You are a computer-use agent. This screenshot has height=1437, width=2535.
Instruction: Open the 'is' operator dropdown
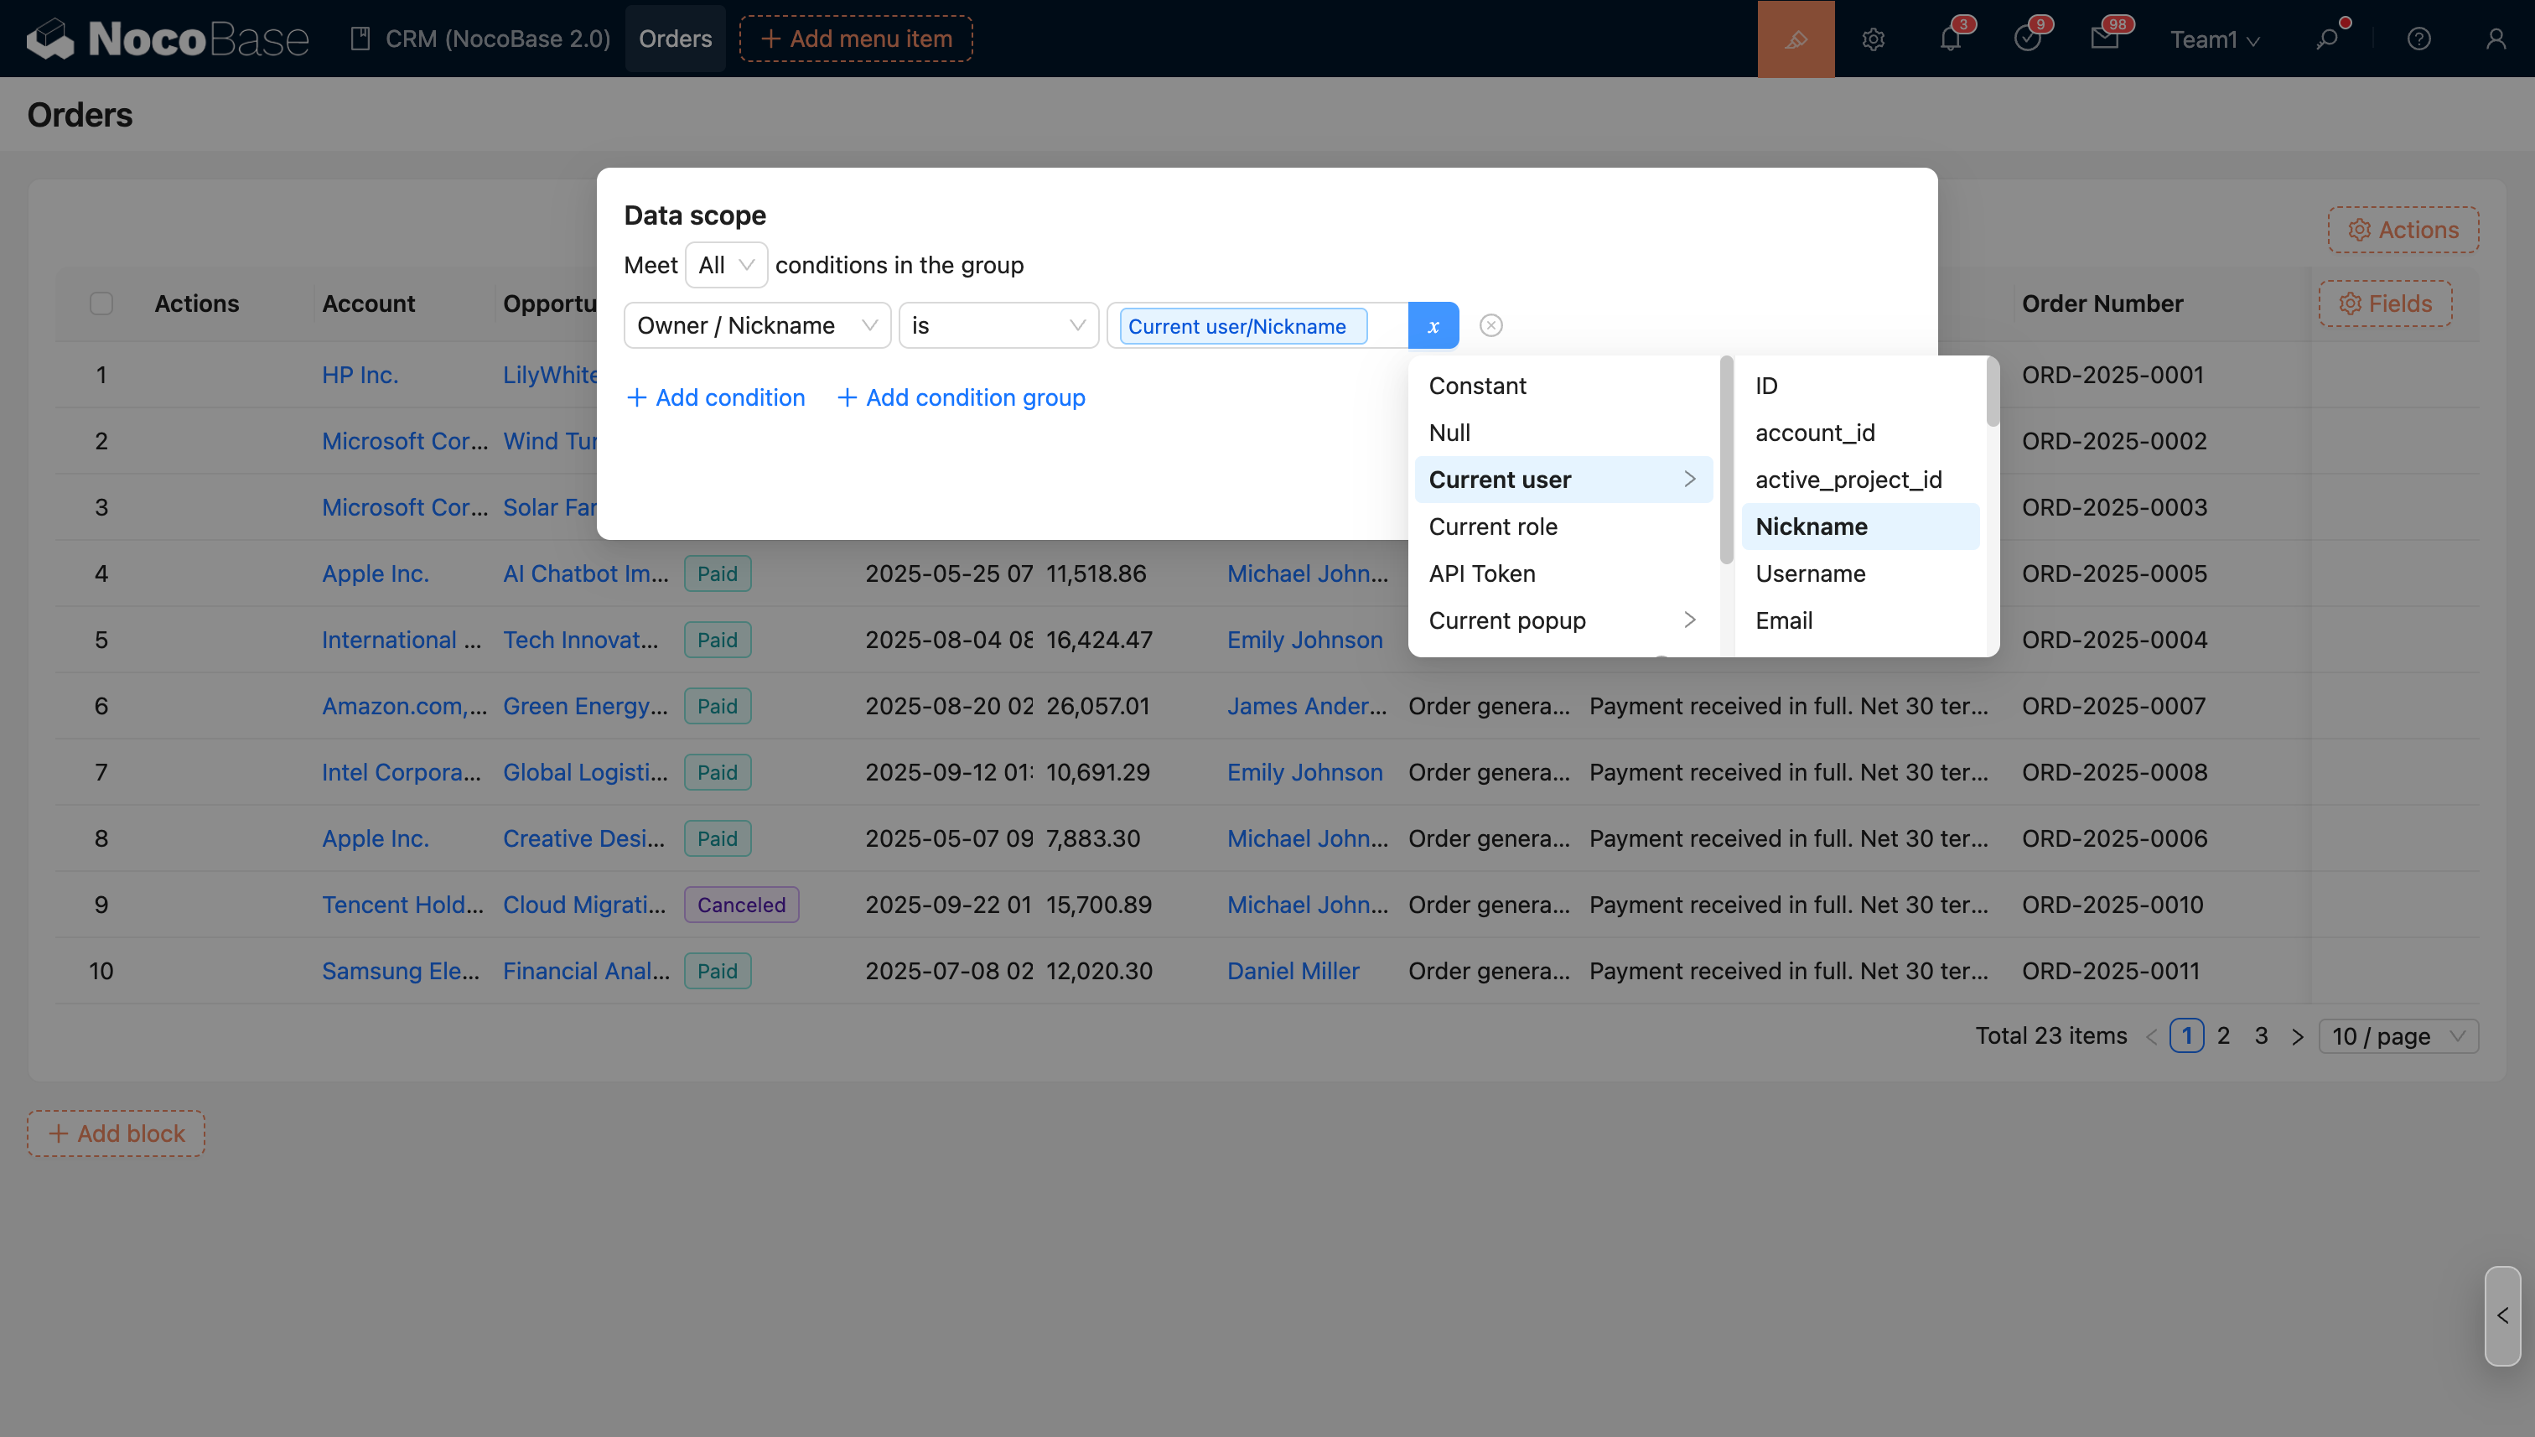[x=998, y=325]
